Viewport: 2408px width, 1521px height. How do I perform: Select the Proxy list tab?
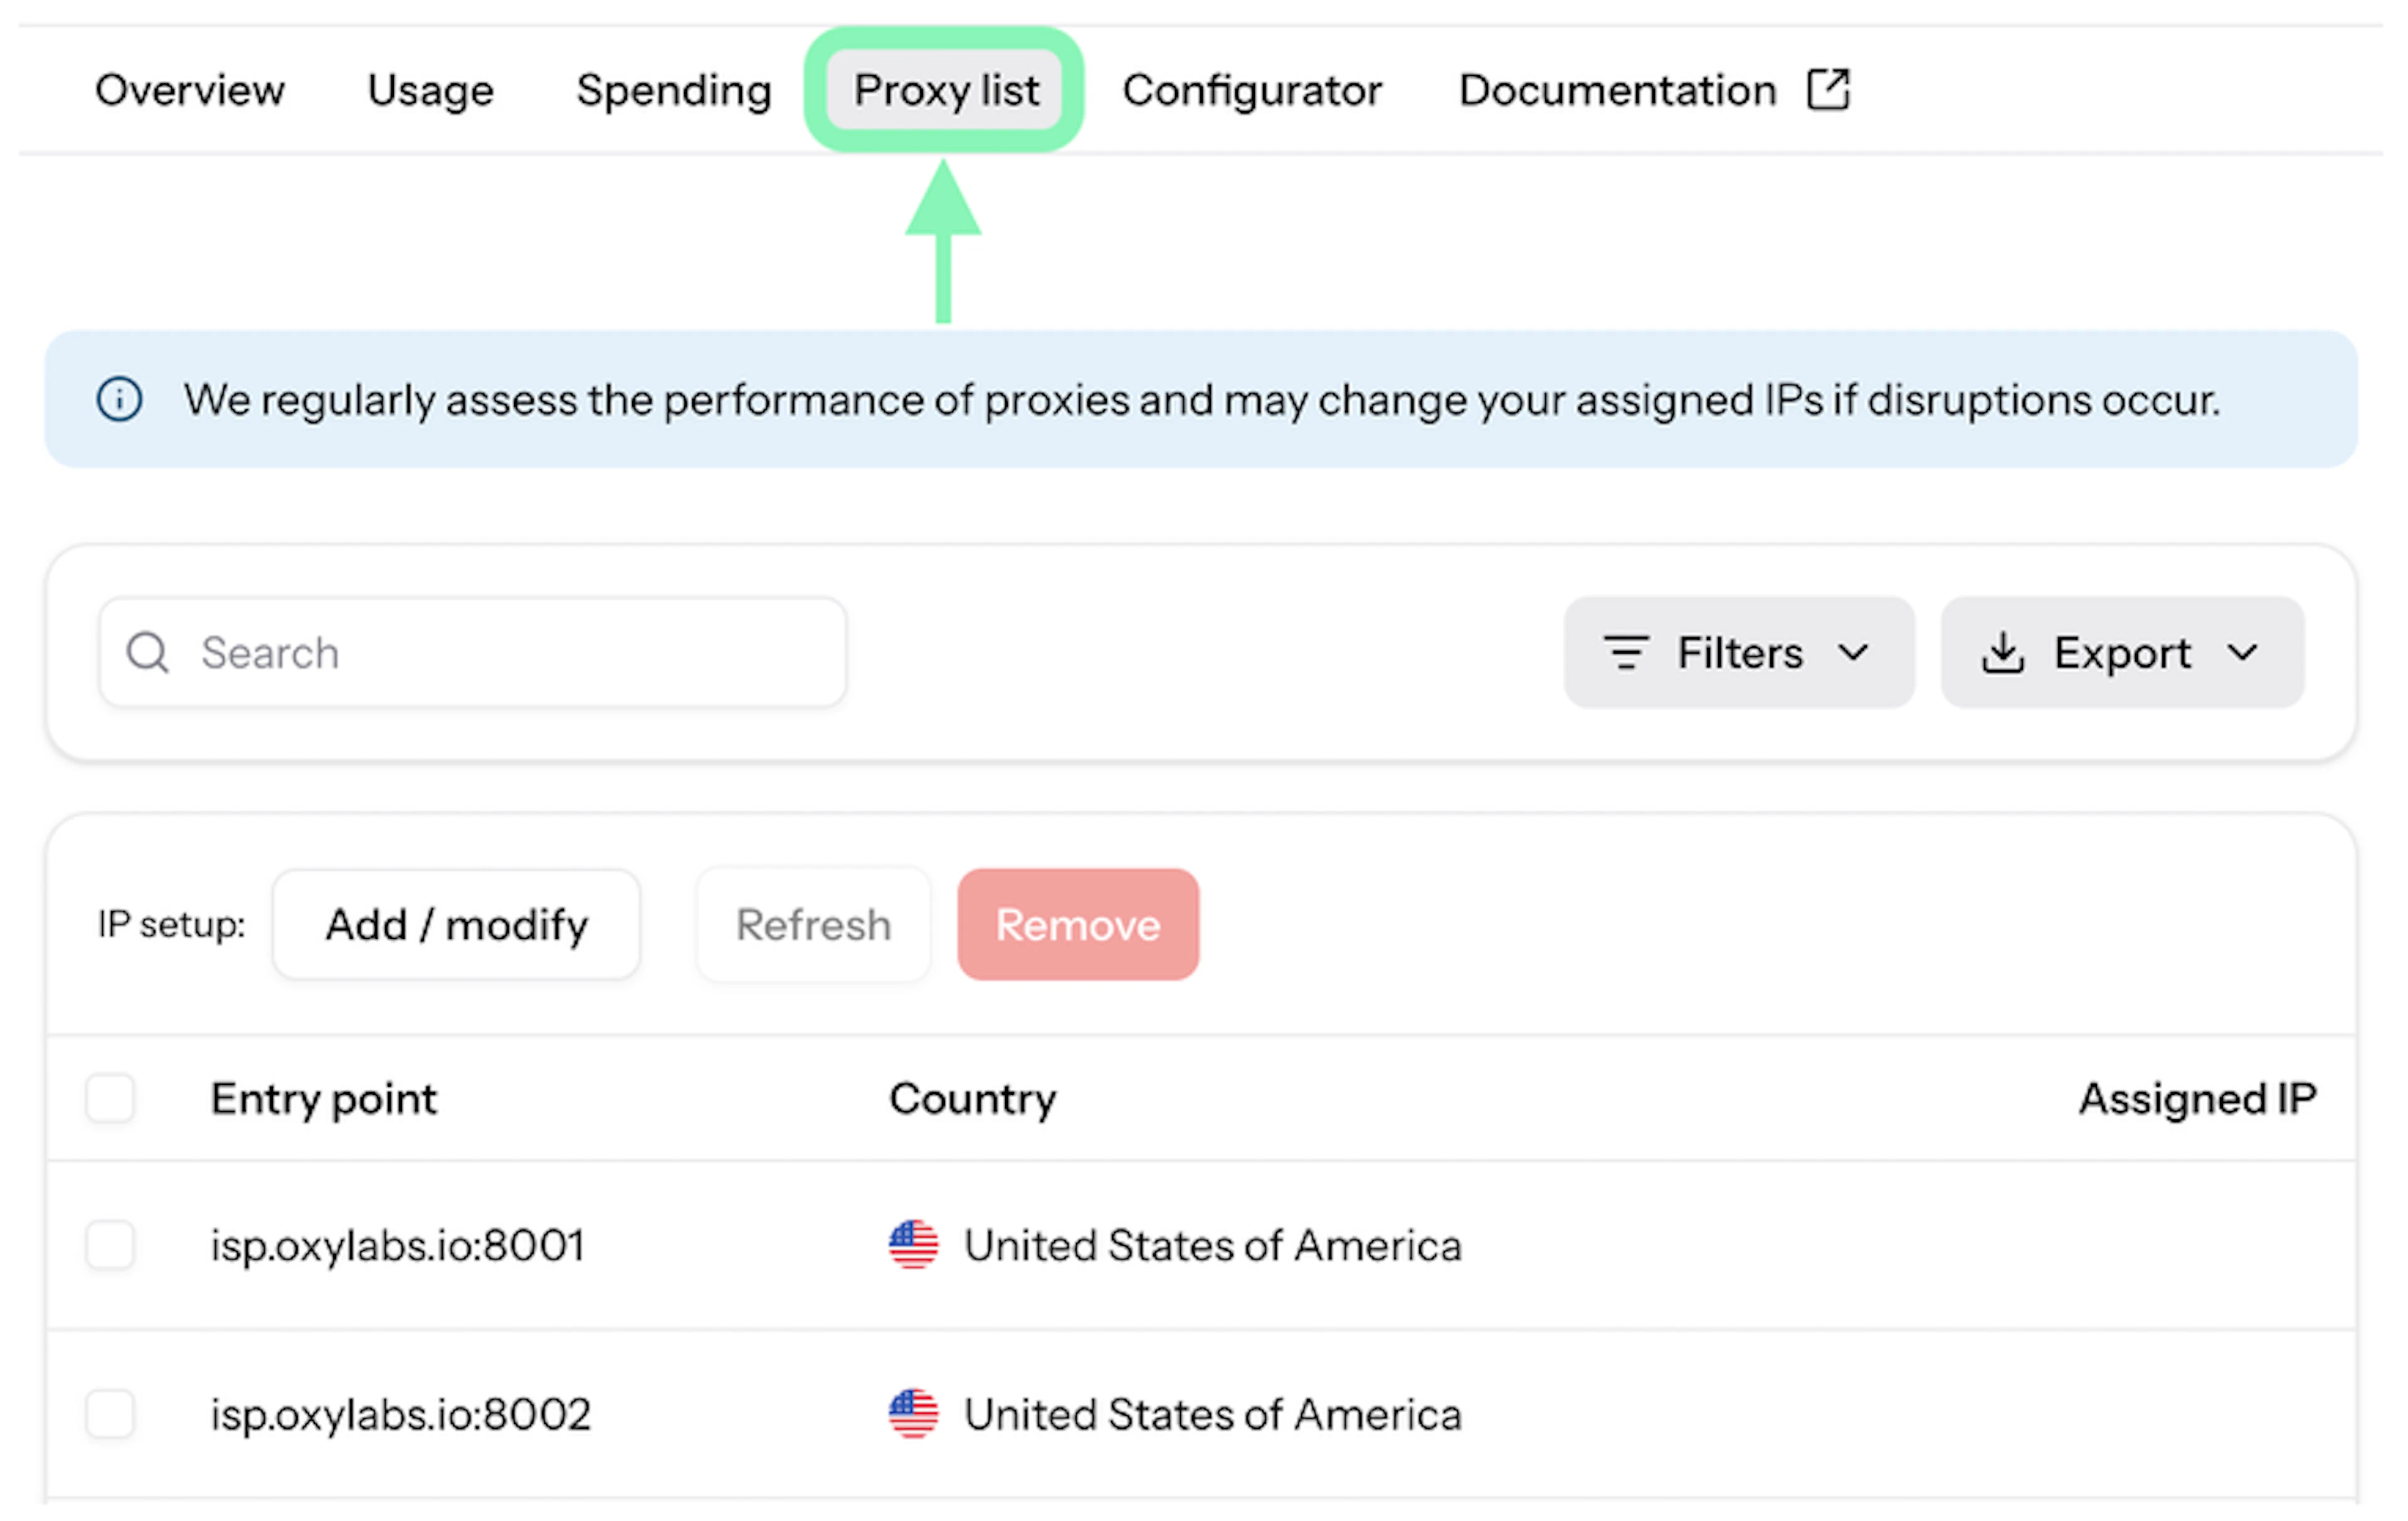(945, 90)
